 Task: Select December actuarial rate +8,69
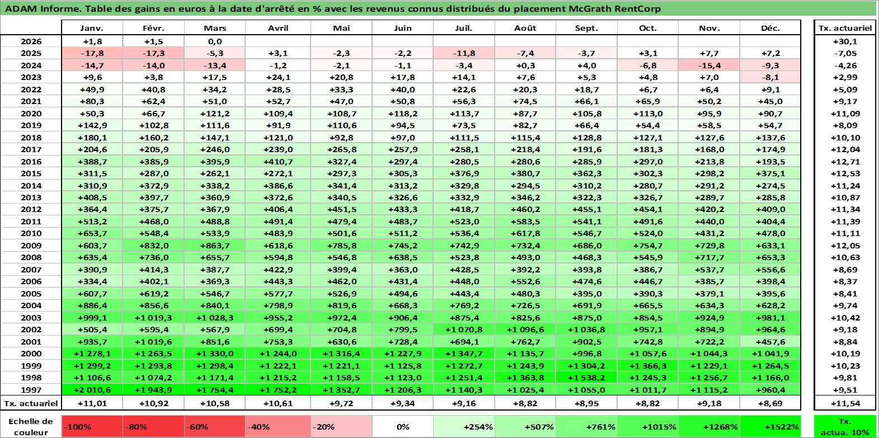coord(770,403)
